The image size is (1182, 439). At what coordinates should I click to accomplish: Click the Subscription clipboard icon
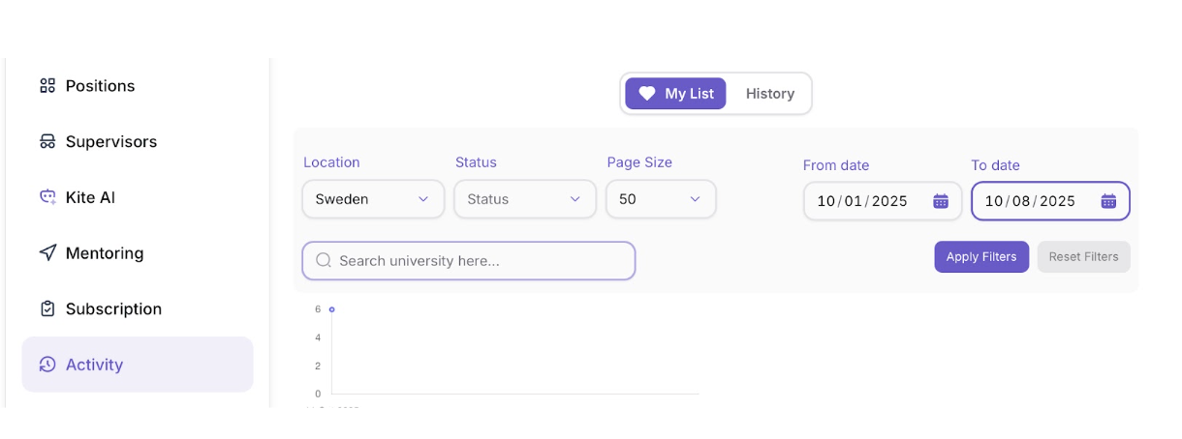point(47,309)
